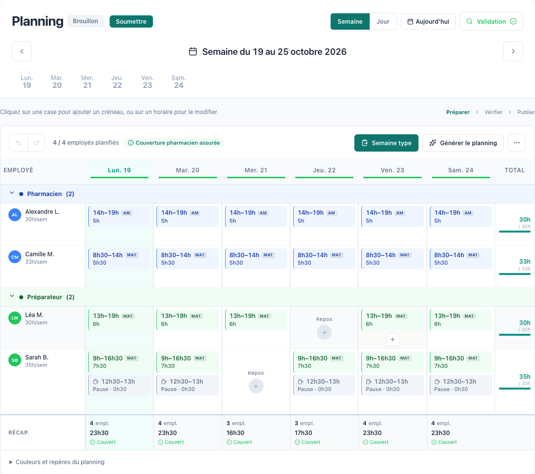The height and width of the screenshot is (474, 535).
Task: Edit Sarah B.'s Monday 12h30–13h pause
Action: click(119, 385)
